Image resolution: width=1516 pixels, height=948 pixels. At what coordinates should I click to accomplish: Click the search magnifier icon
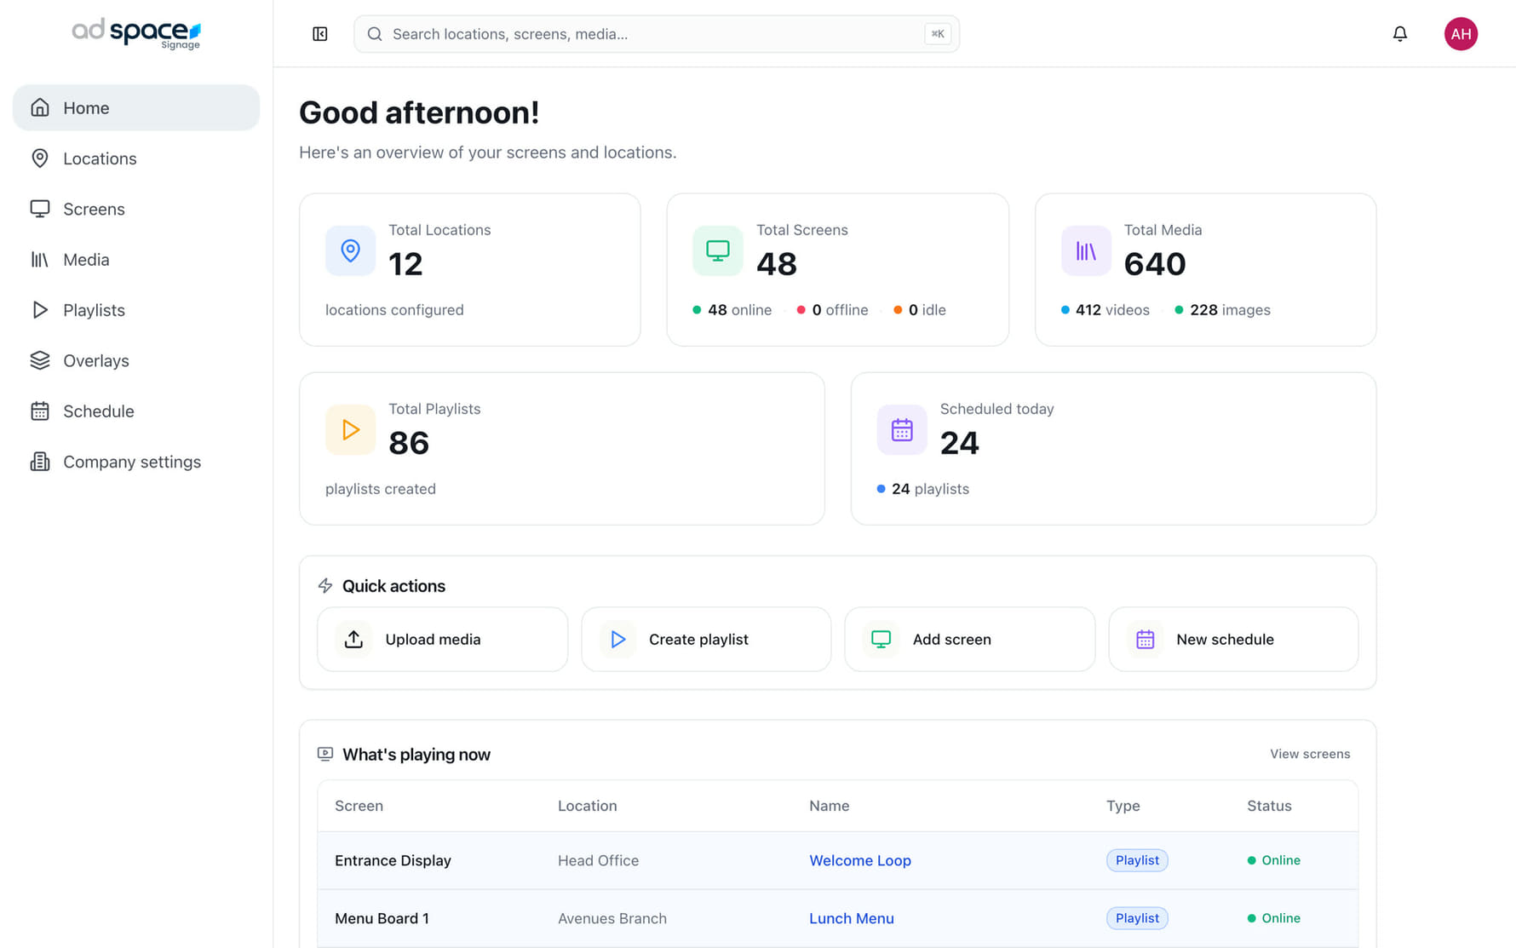(x=374, y=34)
